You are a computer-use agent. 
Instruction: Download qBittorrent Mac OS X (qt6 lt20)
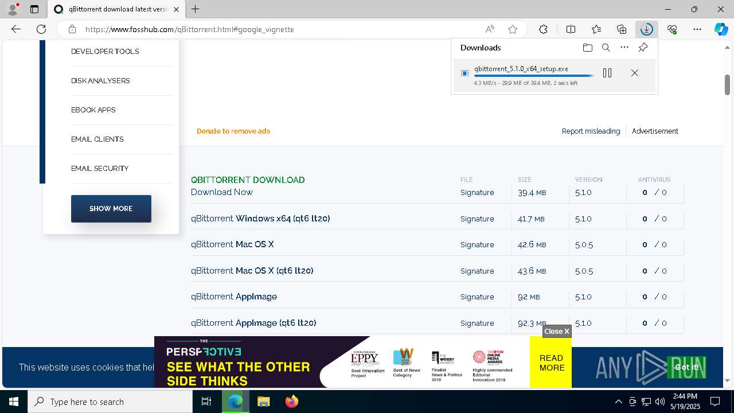tap(252, 271)
